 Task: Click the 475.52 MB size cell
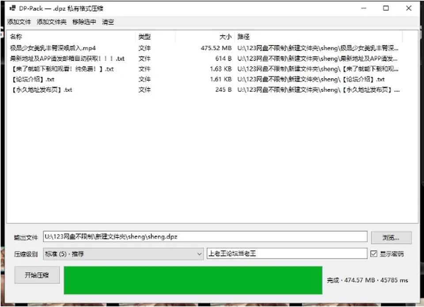(216, 48)
